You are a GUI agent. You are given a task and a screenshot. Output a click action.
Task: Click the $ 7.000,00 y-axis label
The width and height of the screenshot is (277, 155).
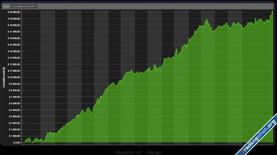pos(14,97)
